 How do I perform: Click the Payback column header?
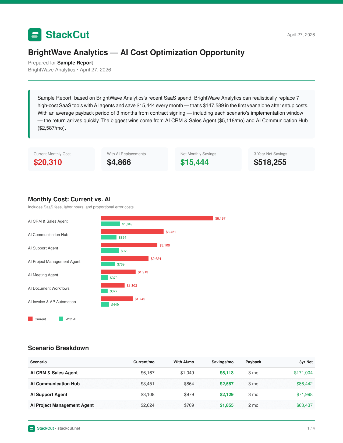pos(253,362)
